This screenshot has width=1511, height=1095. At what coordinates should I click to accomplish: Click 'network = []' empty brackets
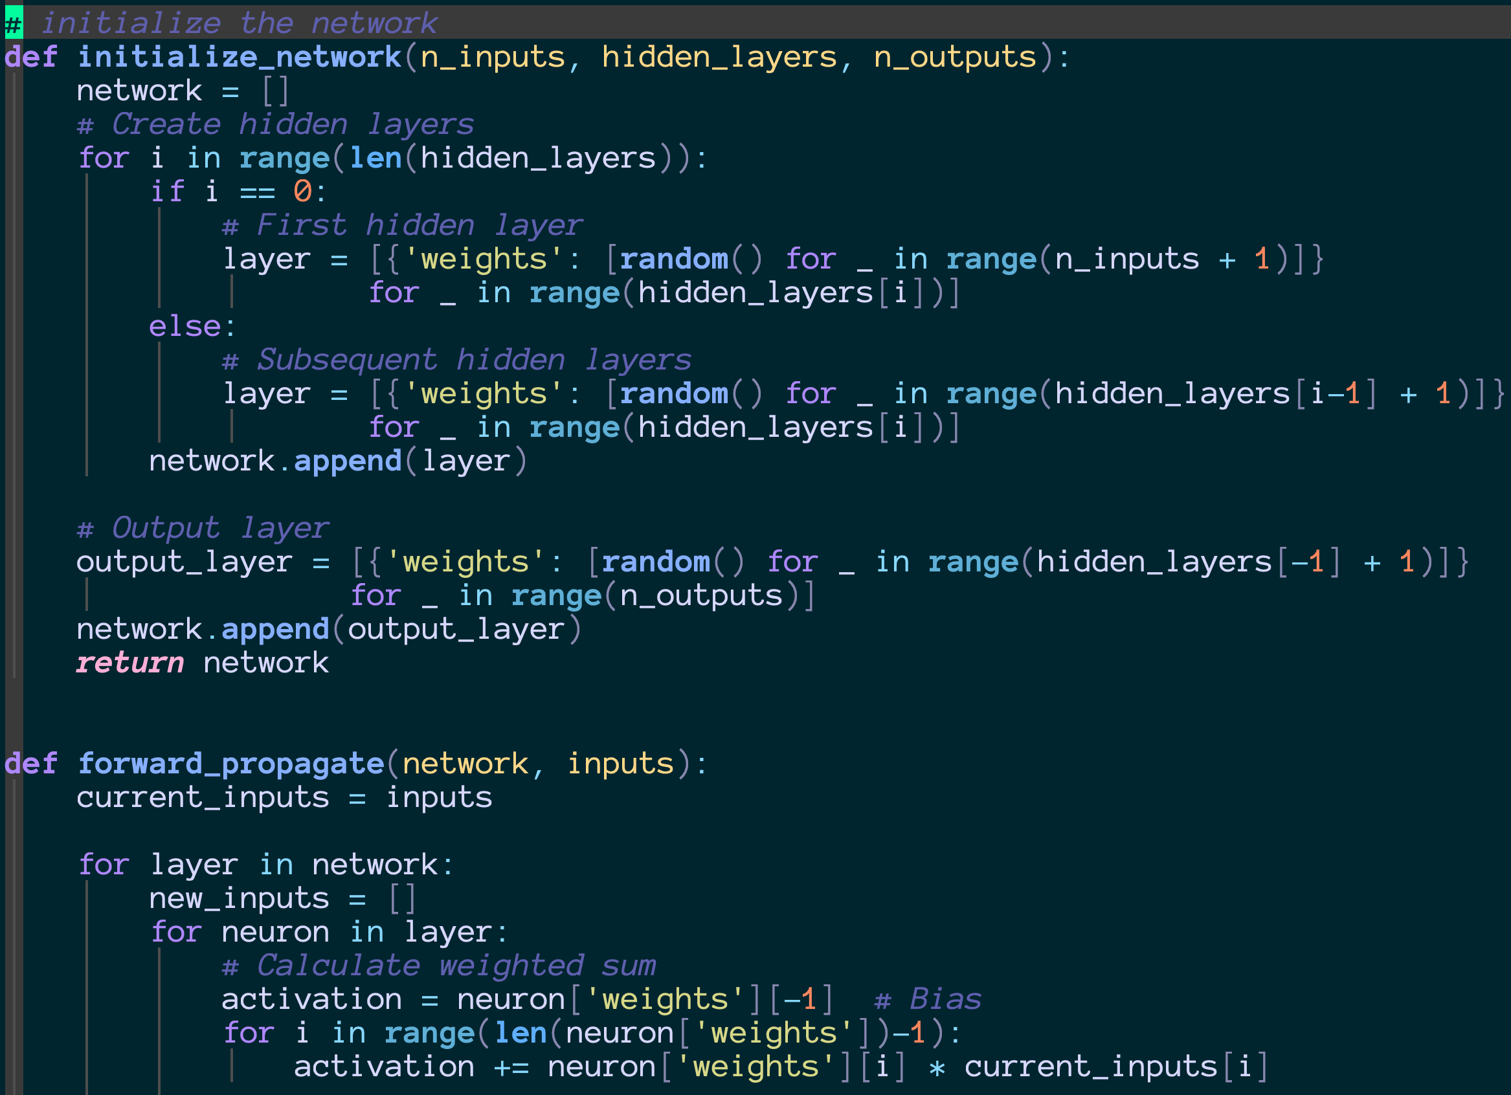[x=275, y=91]
